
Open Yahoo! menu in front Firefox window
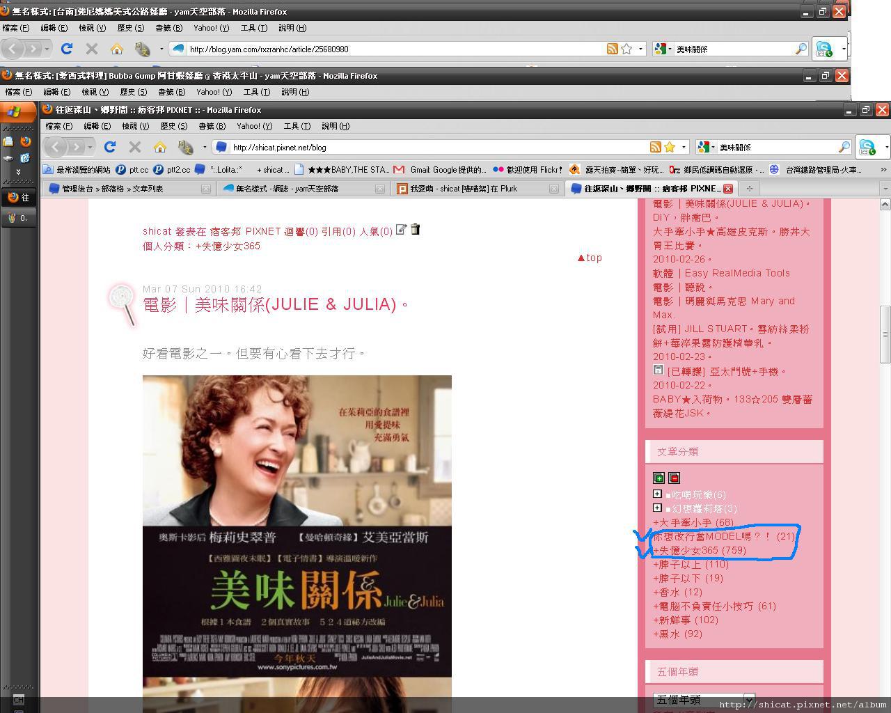[x=254, y=126]
